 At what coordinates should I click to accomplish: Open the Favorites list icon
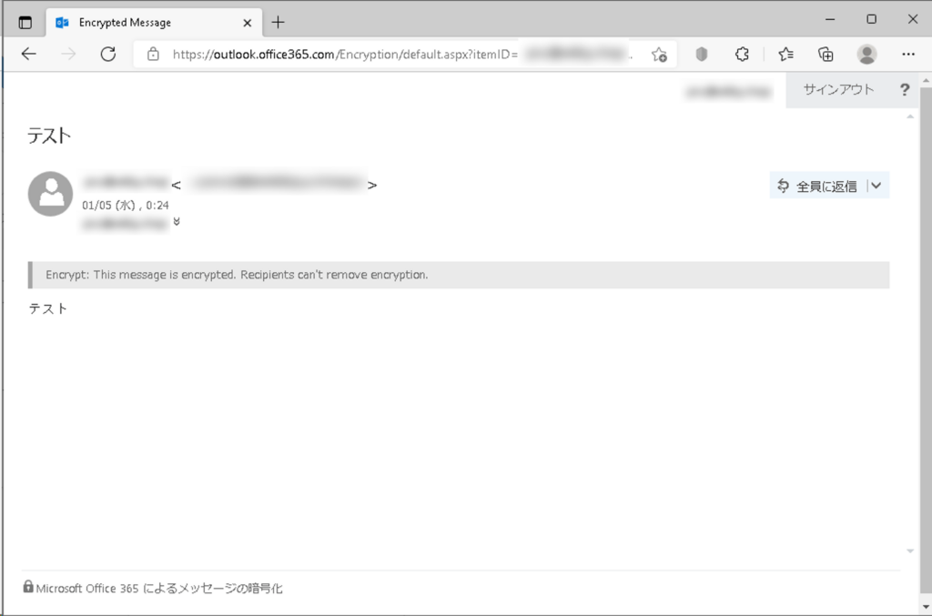785,54
